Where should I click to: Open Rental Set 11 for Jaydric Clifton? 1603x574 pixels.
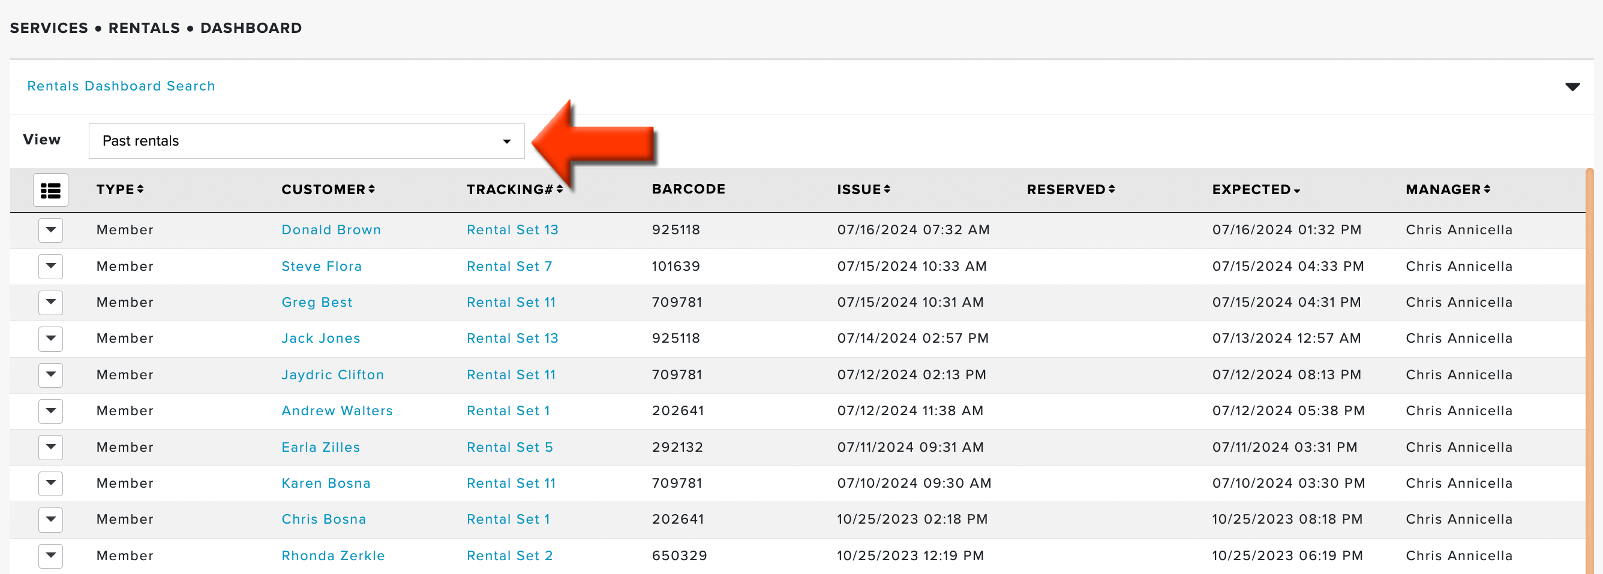coord(511,375)
